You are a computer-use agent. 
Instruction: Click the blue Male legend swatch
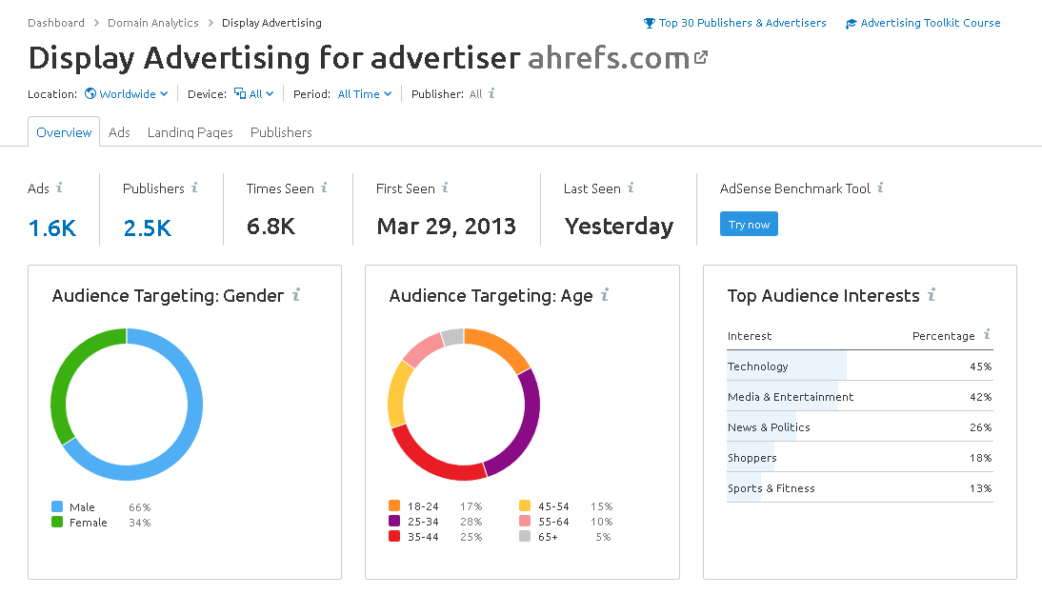click(57, 506)
